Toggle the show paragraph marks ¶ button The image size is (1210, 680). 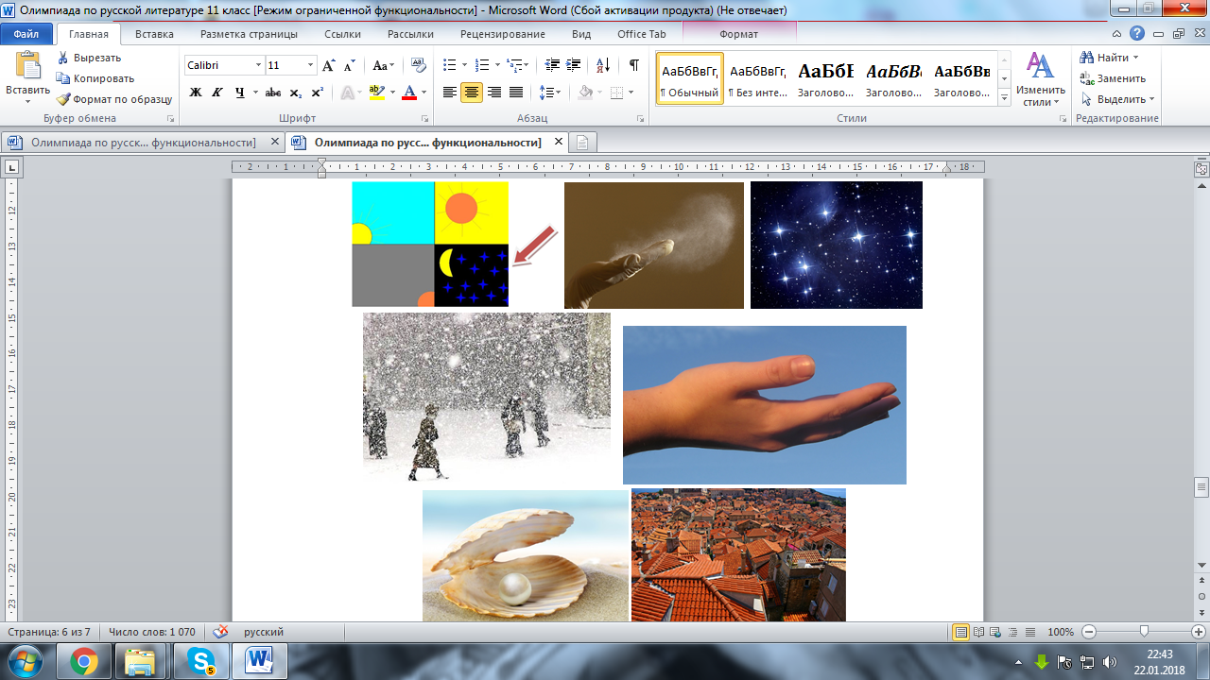(633, 65)
